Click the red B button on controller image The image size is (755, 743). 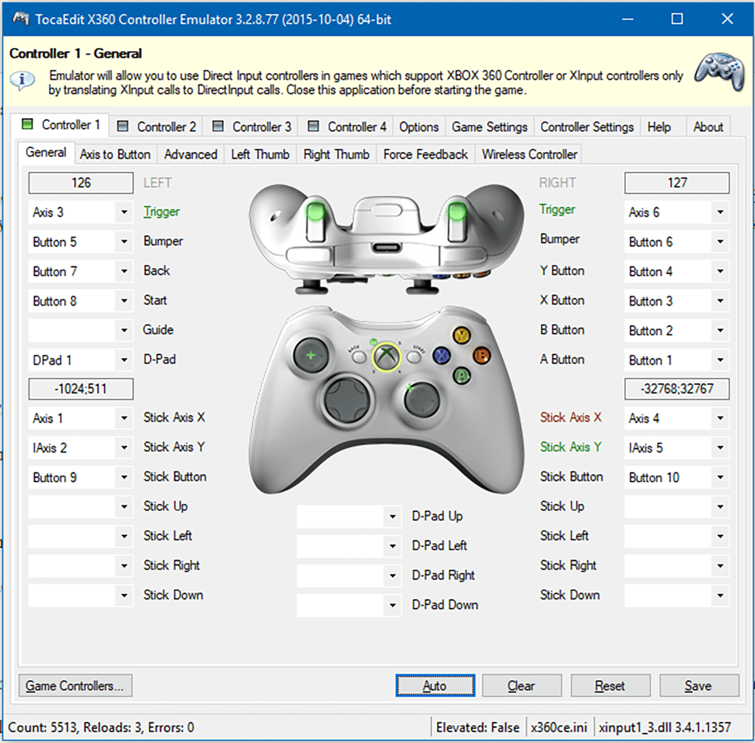click(481, 355)
